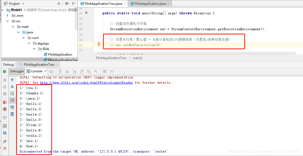Click gutter line number 18
Image resolution: width=303 pixels, height=156 pixels.
tap(81, 29)
